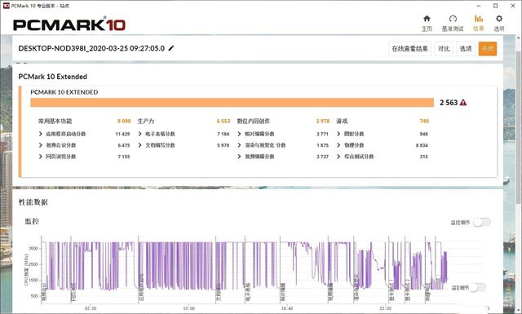This screenshot has height=314, width=522.
Task: Click the pencil edit icon beside result name
Action: 171,48
